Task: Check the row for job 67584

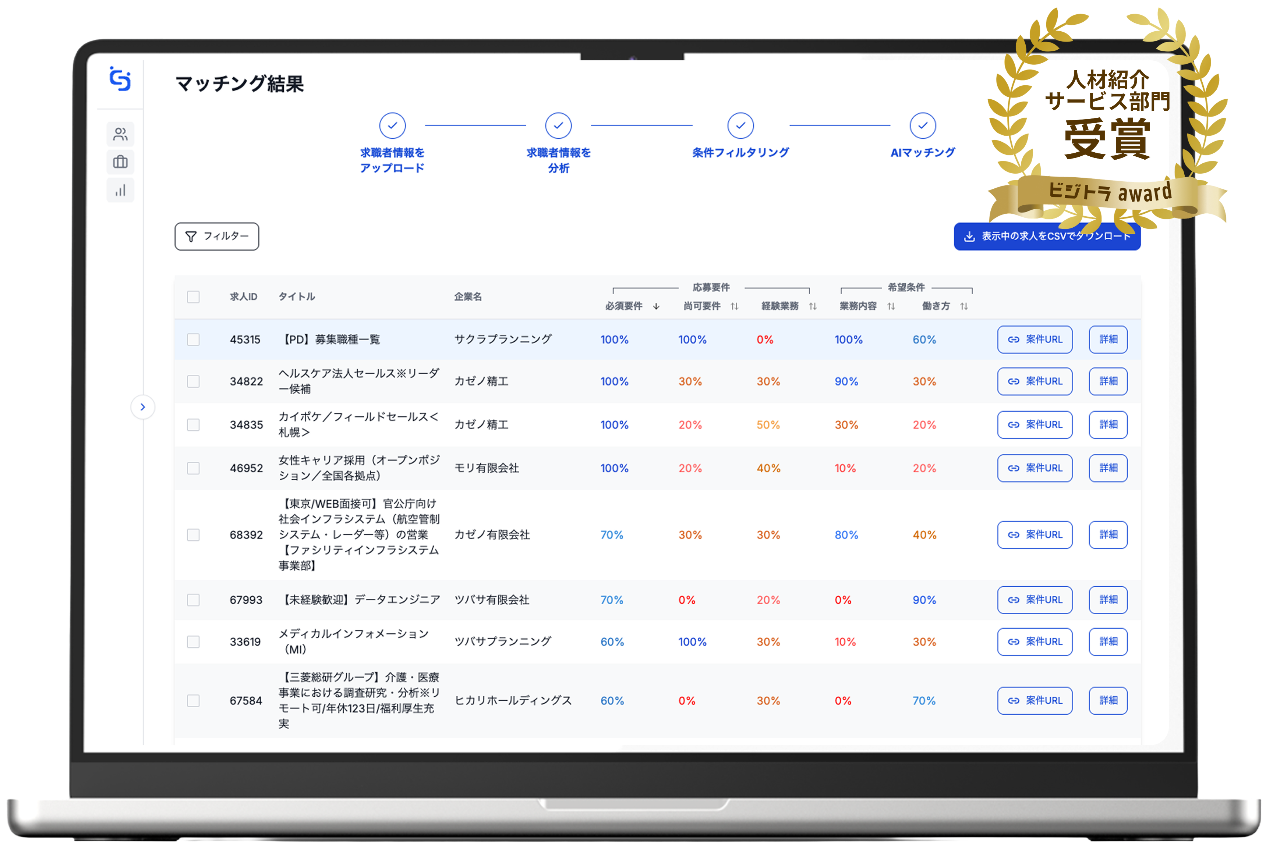Action: tap(193, 700)
